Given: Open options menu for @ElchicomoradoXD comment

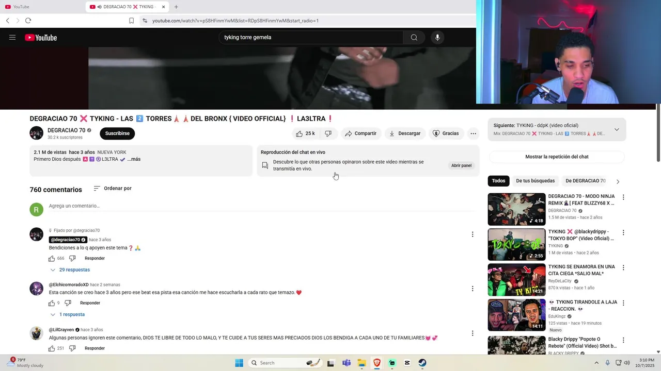Looking at the screenshot, I should (x=472, y=289).
